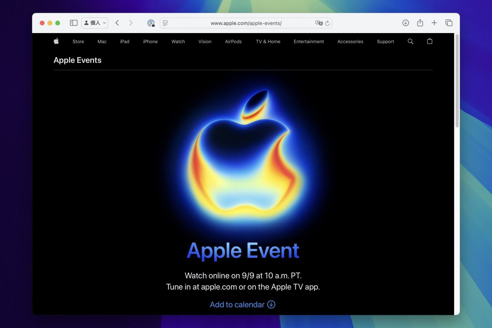The width and height of the screenshot is (492, 328).
Task: Click the Apple logo home icon
Action: tap(56, 41)
